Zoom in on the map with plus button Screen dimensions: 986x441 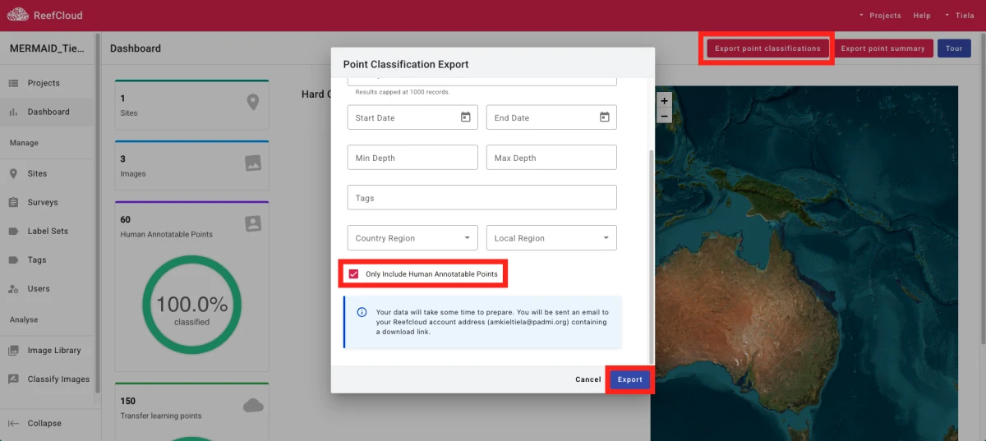[x=664, y=100]
